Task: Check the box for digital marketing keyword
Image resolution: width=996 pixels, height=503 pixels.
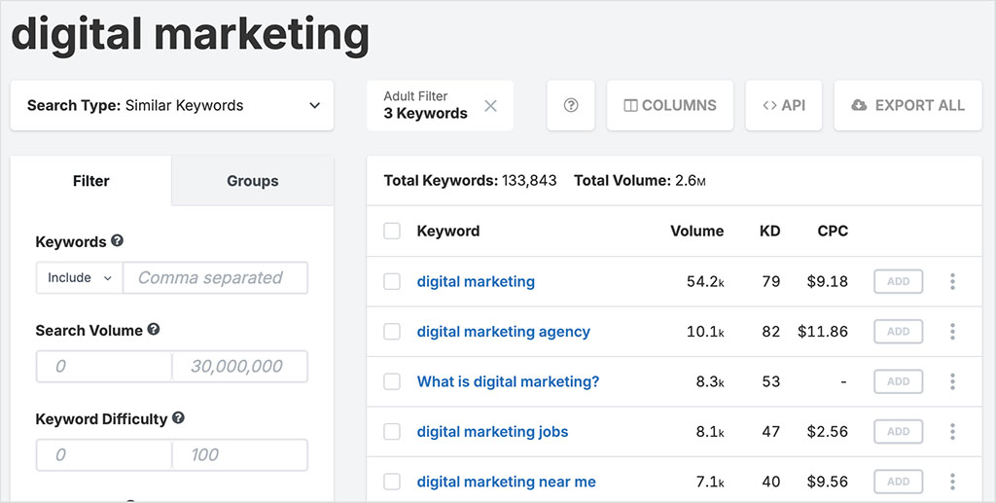Action: click(x=392, y=282)
